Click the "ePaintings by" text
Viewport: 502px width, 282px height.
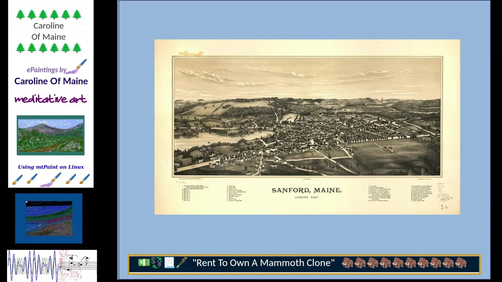pos(47,70)
